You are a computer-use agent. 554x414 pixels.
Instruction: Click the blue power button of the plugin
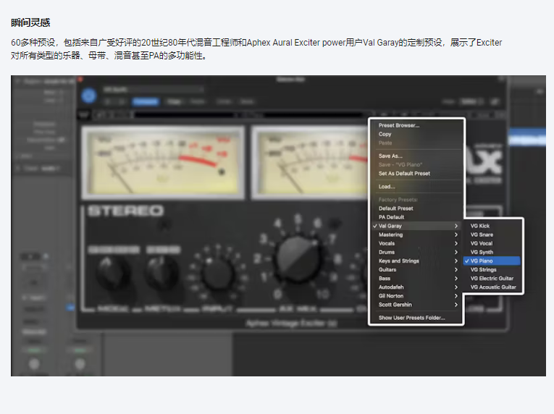88,96
